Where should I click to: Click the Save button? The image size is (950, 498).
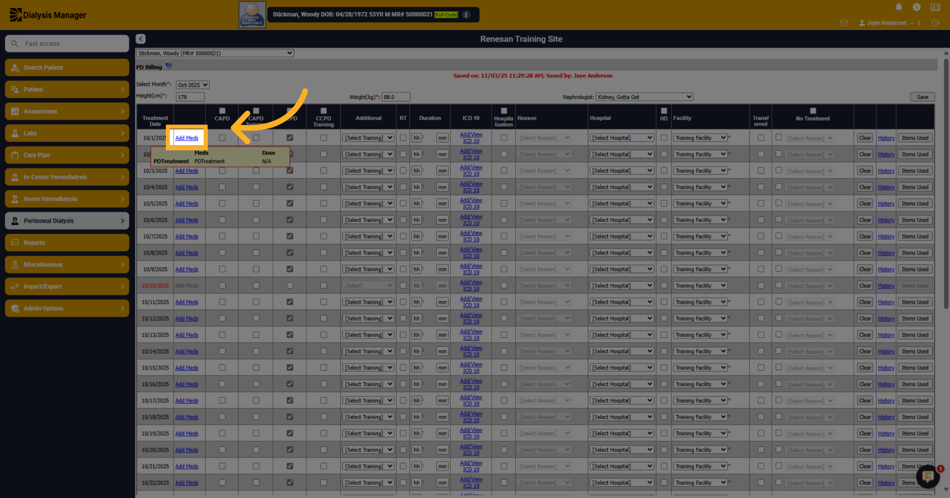pyautogui.click(x=922, y=97)
